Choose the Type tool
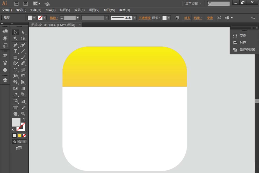The image size is (259, 173). pos(15,51)
